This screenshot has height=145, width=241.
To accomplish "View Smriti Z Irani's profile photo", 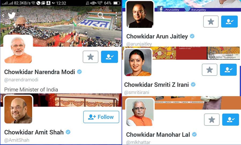I will (138, 62).
